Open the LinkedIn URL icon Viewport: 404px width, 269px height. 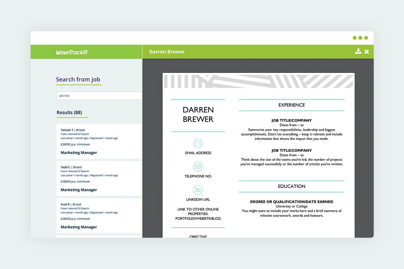198,190
